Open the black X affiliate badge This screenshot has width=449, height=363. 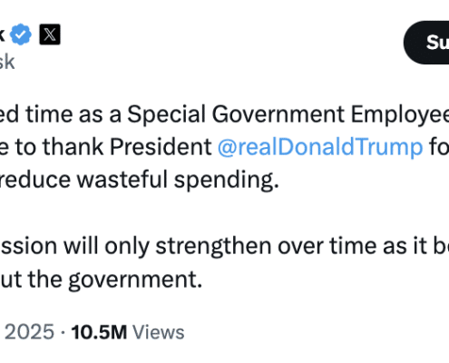[50, 34]
